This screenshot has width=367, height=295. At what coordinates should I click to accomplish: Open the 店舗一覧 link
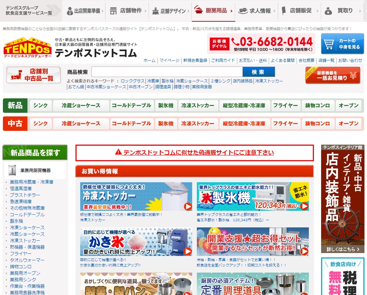[x=326, y=60]
